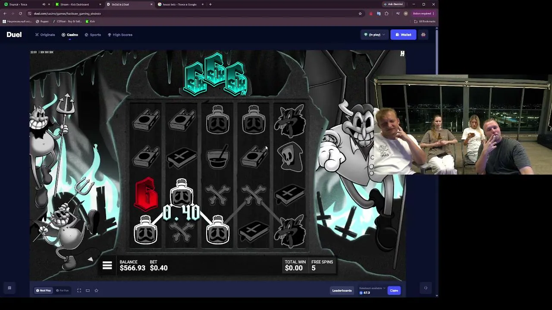Image resolution: width=552 pixels, height=310 pixels.
Task: Select Real Play mode
Action: [x=43, y=291]
